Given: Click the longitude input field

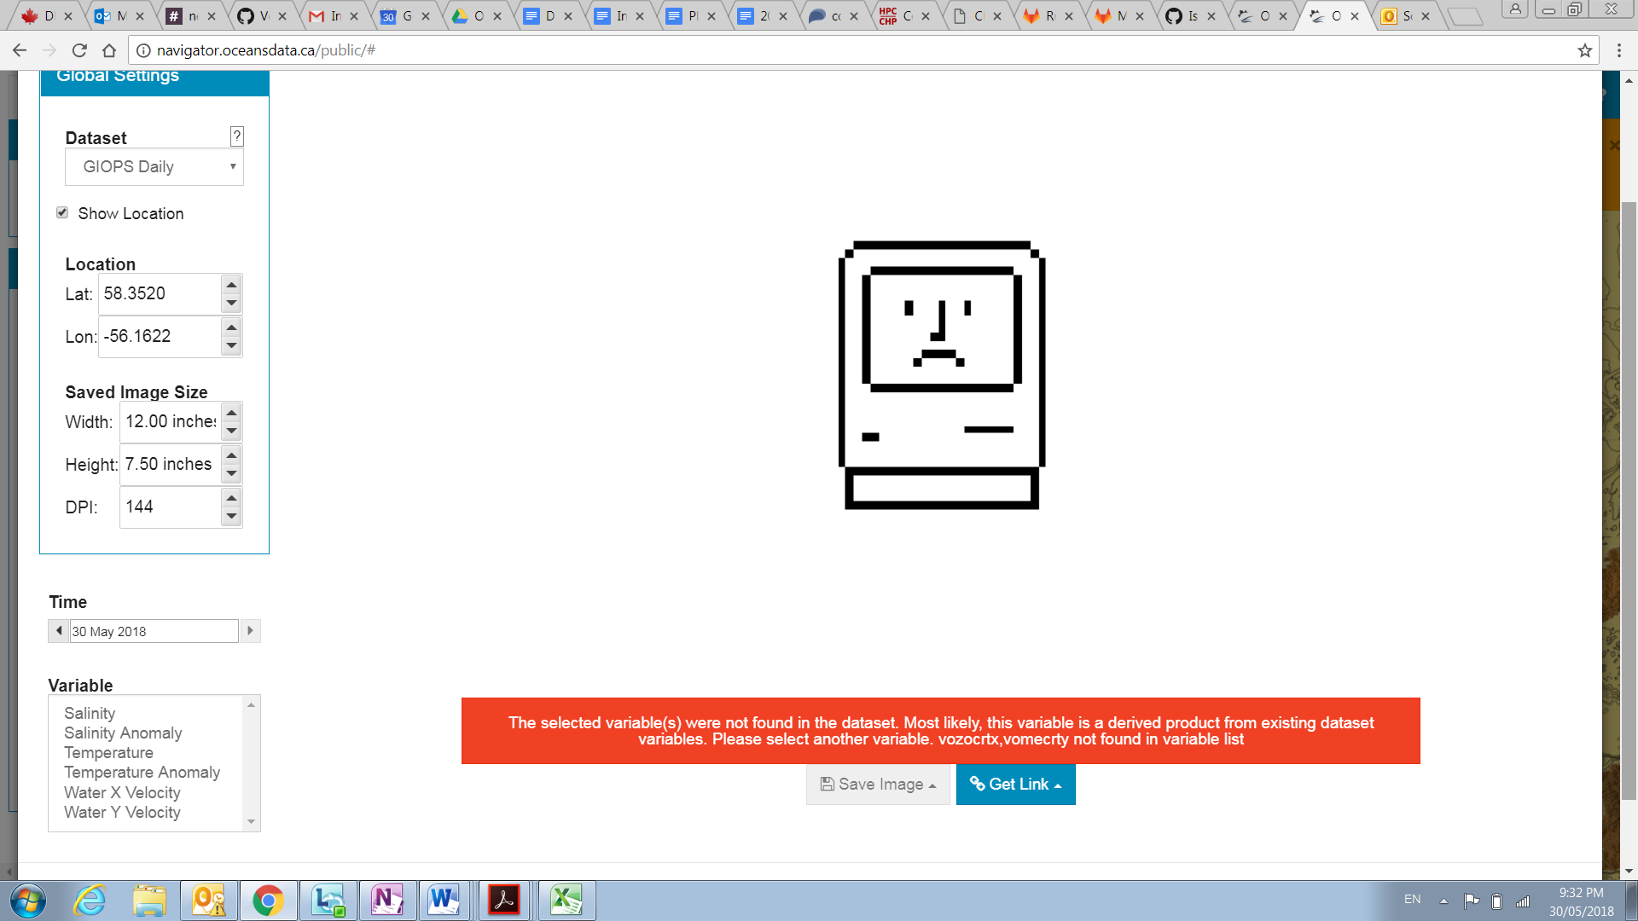Looking at the screenshot, I should (160, 337).
